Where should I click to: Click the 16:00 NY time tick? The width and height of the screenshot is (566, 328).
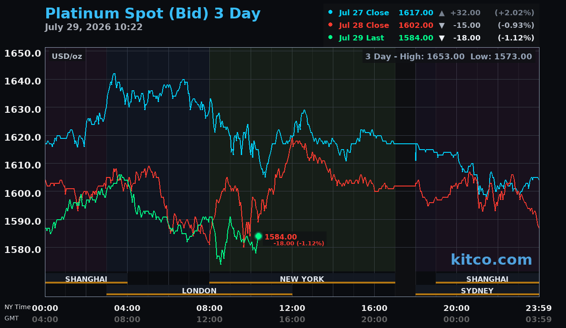(374, 308)
